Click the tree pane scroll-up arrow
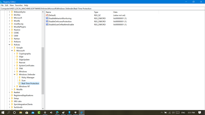 coord(43,12)
